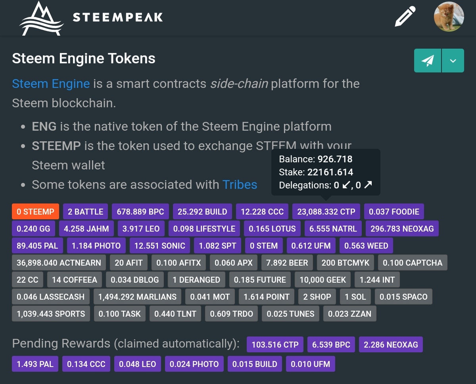Image resolution: width=476 pixels, height=384 pixels.
Task: Open the cat profile avatar
Action: click(x=449, y=17)
